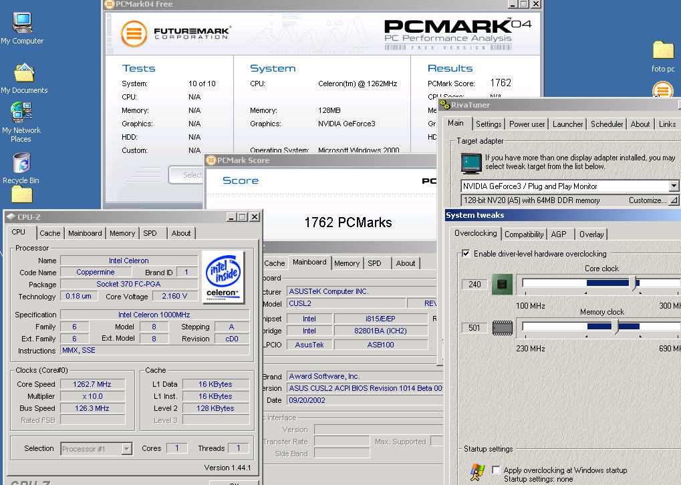681x485 pixels.
Task: Click the Level 2 cache value 128 KBytes
Action: (x=216, y=408)
